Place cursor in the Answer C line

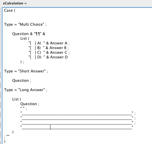(x=49, y=53)
